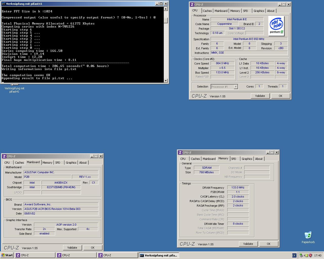Click the memory Size value 768 MBytes
This screenshot has height=259, width=324.
point(207,172)
